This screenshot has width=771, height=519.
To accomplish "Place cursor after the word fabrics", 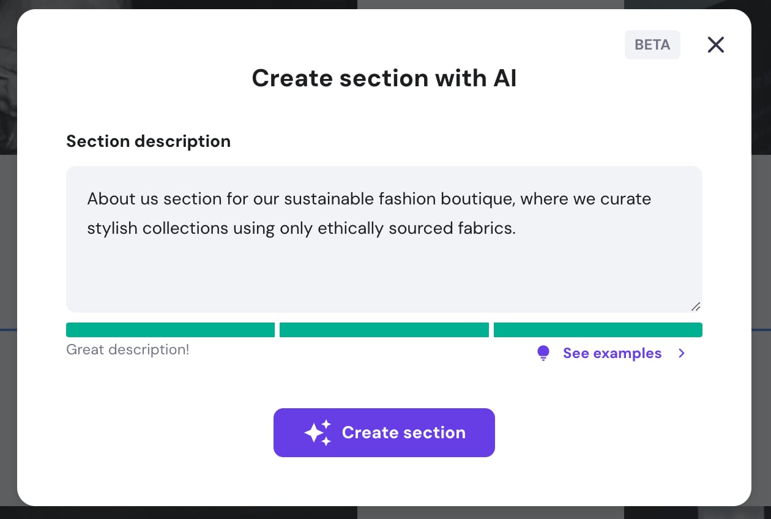I will click(x=516, y=228).
